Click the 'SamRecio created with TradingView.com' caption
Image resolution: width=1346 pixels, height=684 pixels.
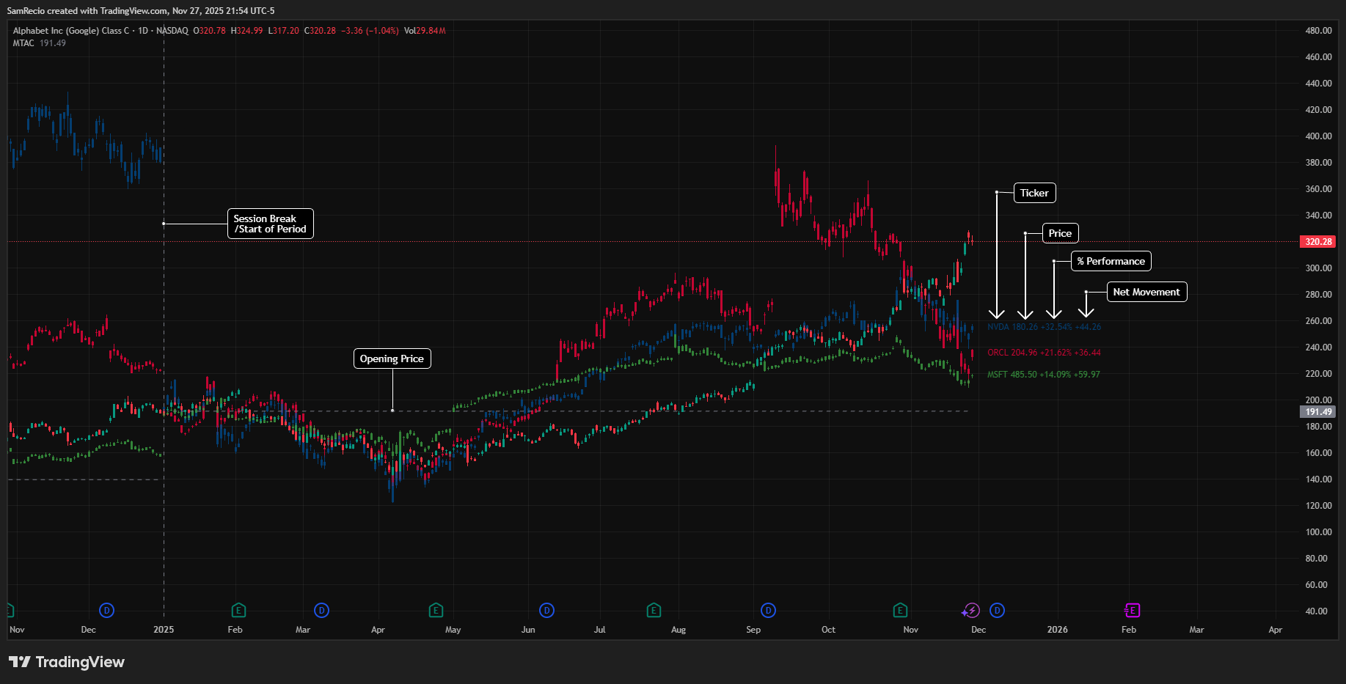[87, 11]
